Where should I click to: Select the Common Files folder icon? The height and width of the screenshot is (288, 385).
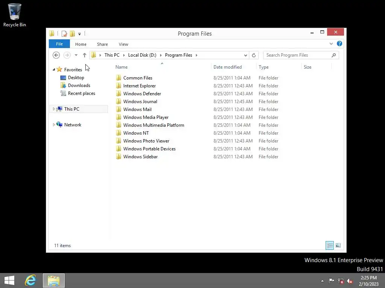click(118, 78)
